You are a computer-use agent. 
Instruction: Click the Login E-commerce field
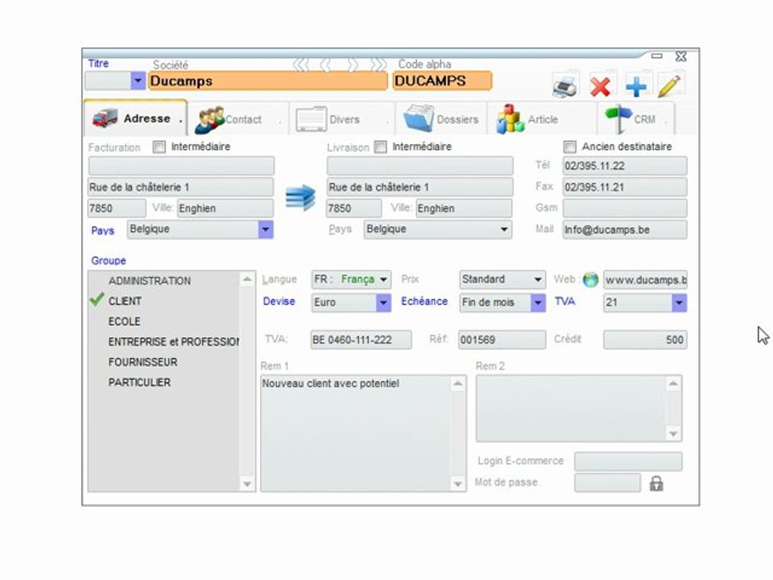628,462
